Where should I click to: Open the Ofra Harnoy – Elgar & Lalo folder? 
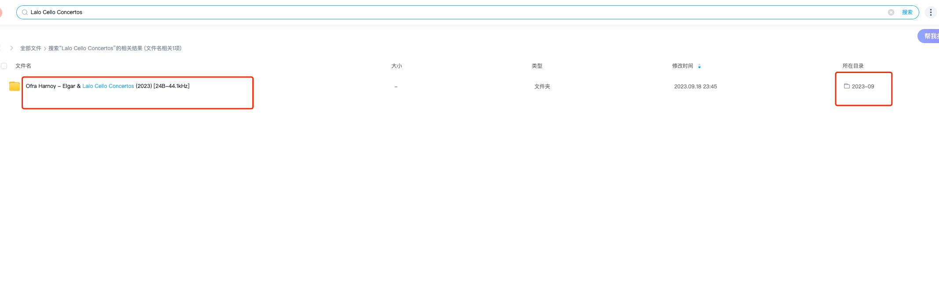108,86
